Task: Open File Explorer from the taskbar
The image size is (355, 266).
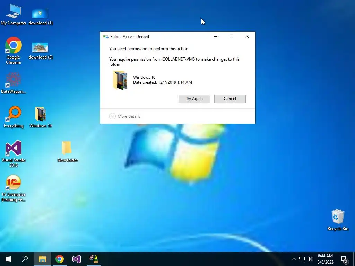Action: tap(43, 259)
